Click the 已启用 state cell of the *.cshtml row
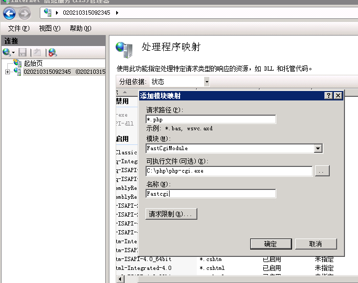 click(x=272, y=268)
